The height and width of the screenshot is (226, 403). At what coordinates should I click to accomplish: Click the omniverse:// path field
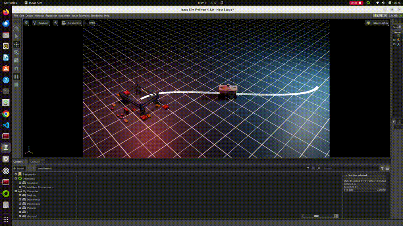172,169
